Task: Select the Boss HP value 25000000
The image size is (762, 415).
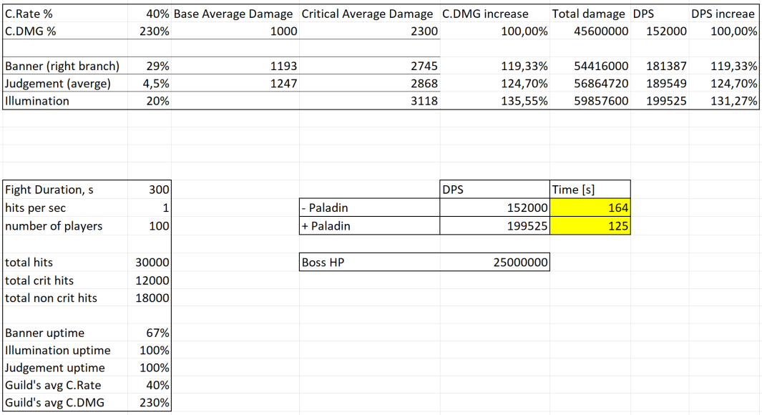Action: pyautogui.click(x=520, y=263)
